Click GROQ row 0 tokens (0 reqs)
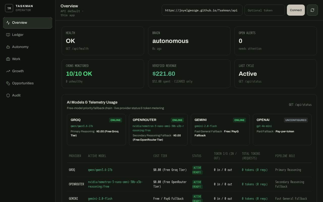Screen dimensions: 323x202 click(x=255, y=170)
